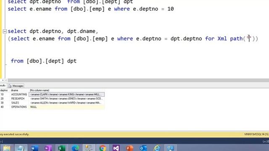Screen dimensions: 269x151
Task: Open the taskbar app between File Explorer and Word
Action: pos(21,148)
